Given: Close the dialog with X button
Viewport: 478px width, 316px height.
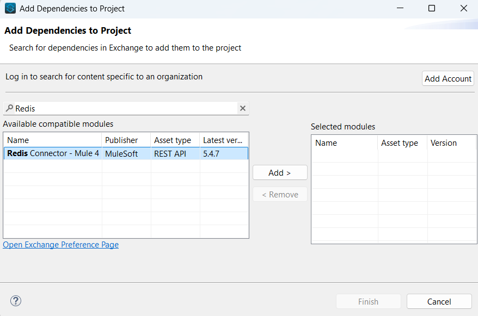Looking at the screenshot, I should pyautogui.click(x=464, y=8).
